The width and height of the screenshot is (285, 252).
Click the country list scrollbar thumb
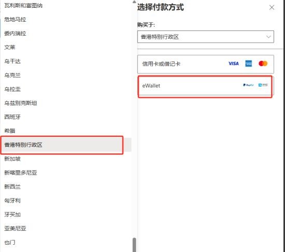point(134,245)
